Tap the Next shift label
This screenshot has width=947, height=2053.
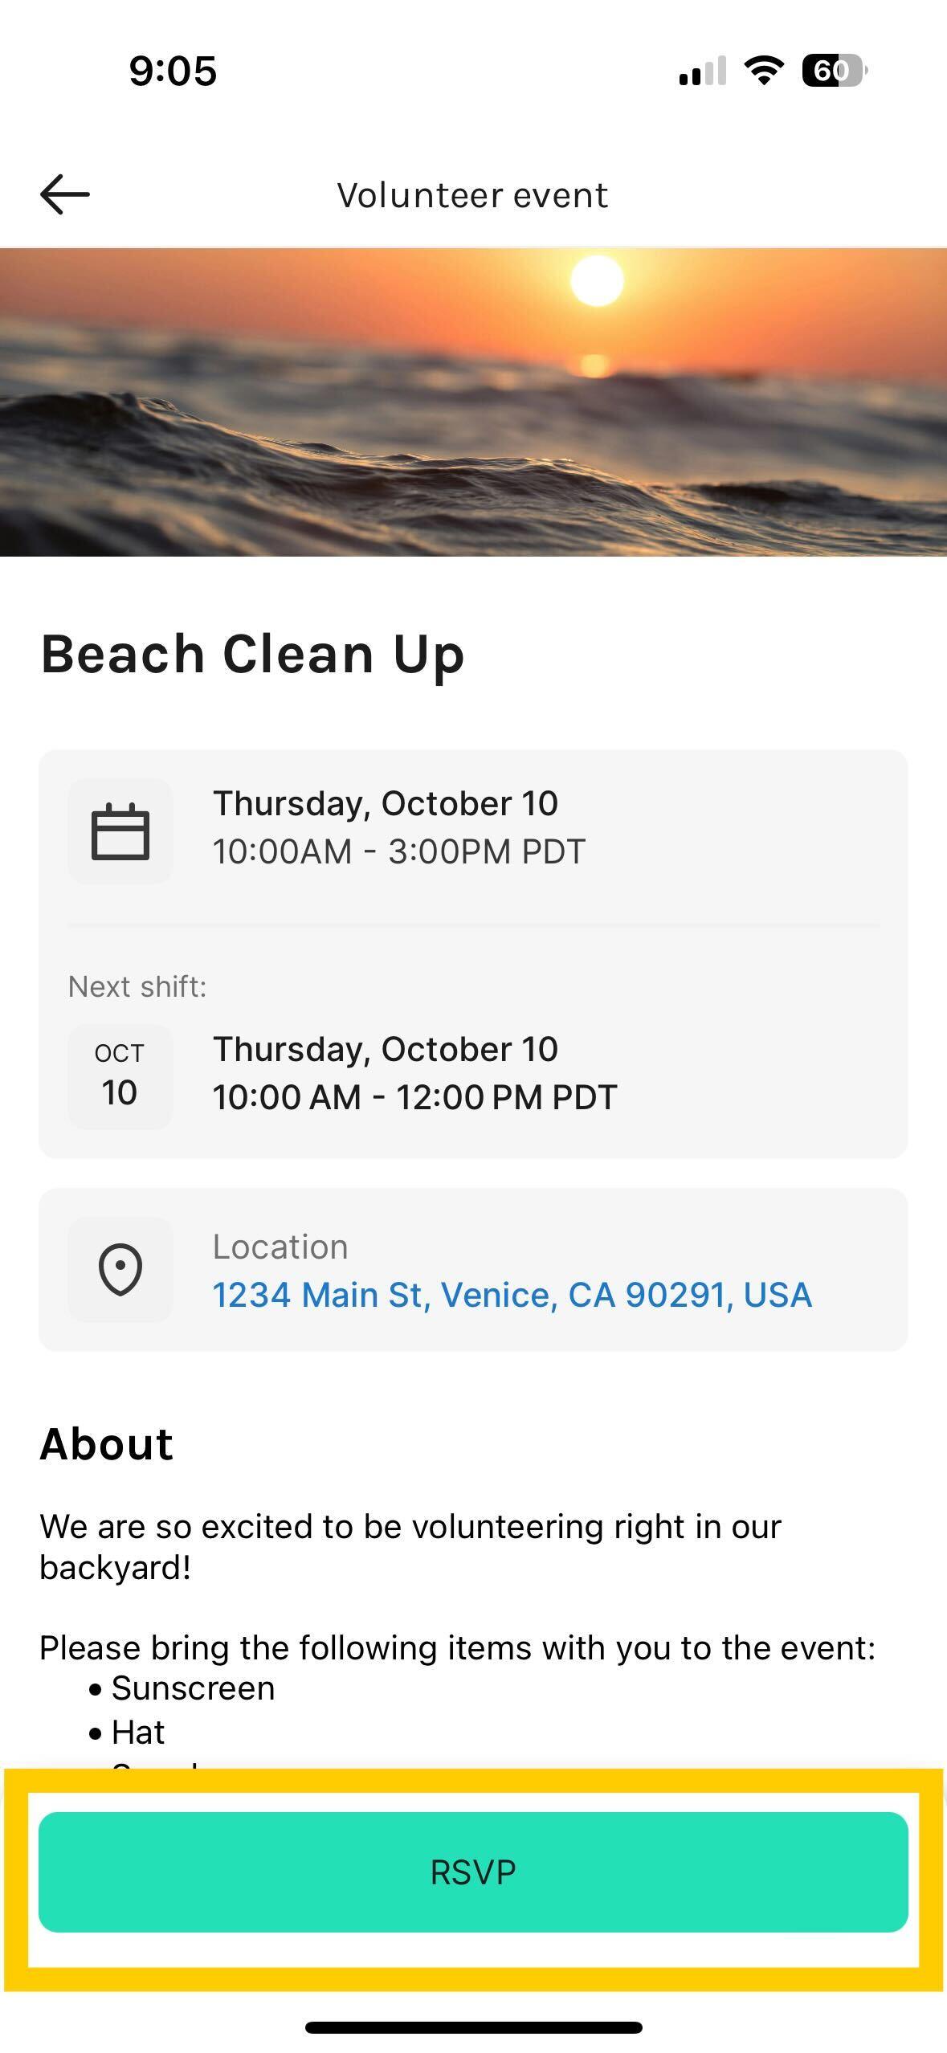click(137, 986)
